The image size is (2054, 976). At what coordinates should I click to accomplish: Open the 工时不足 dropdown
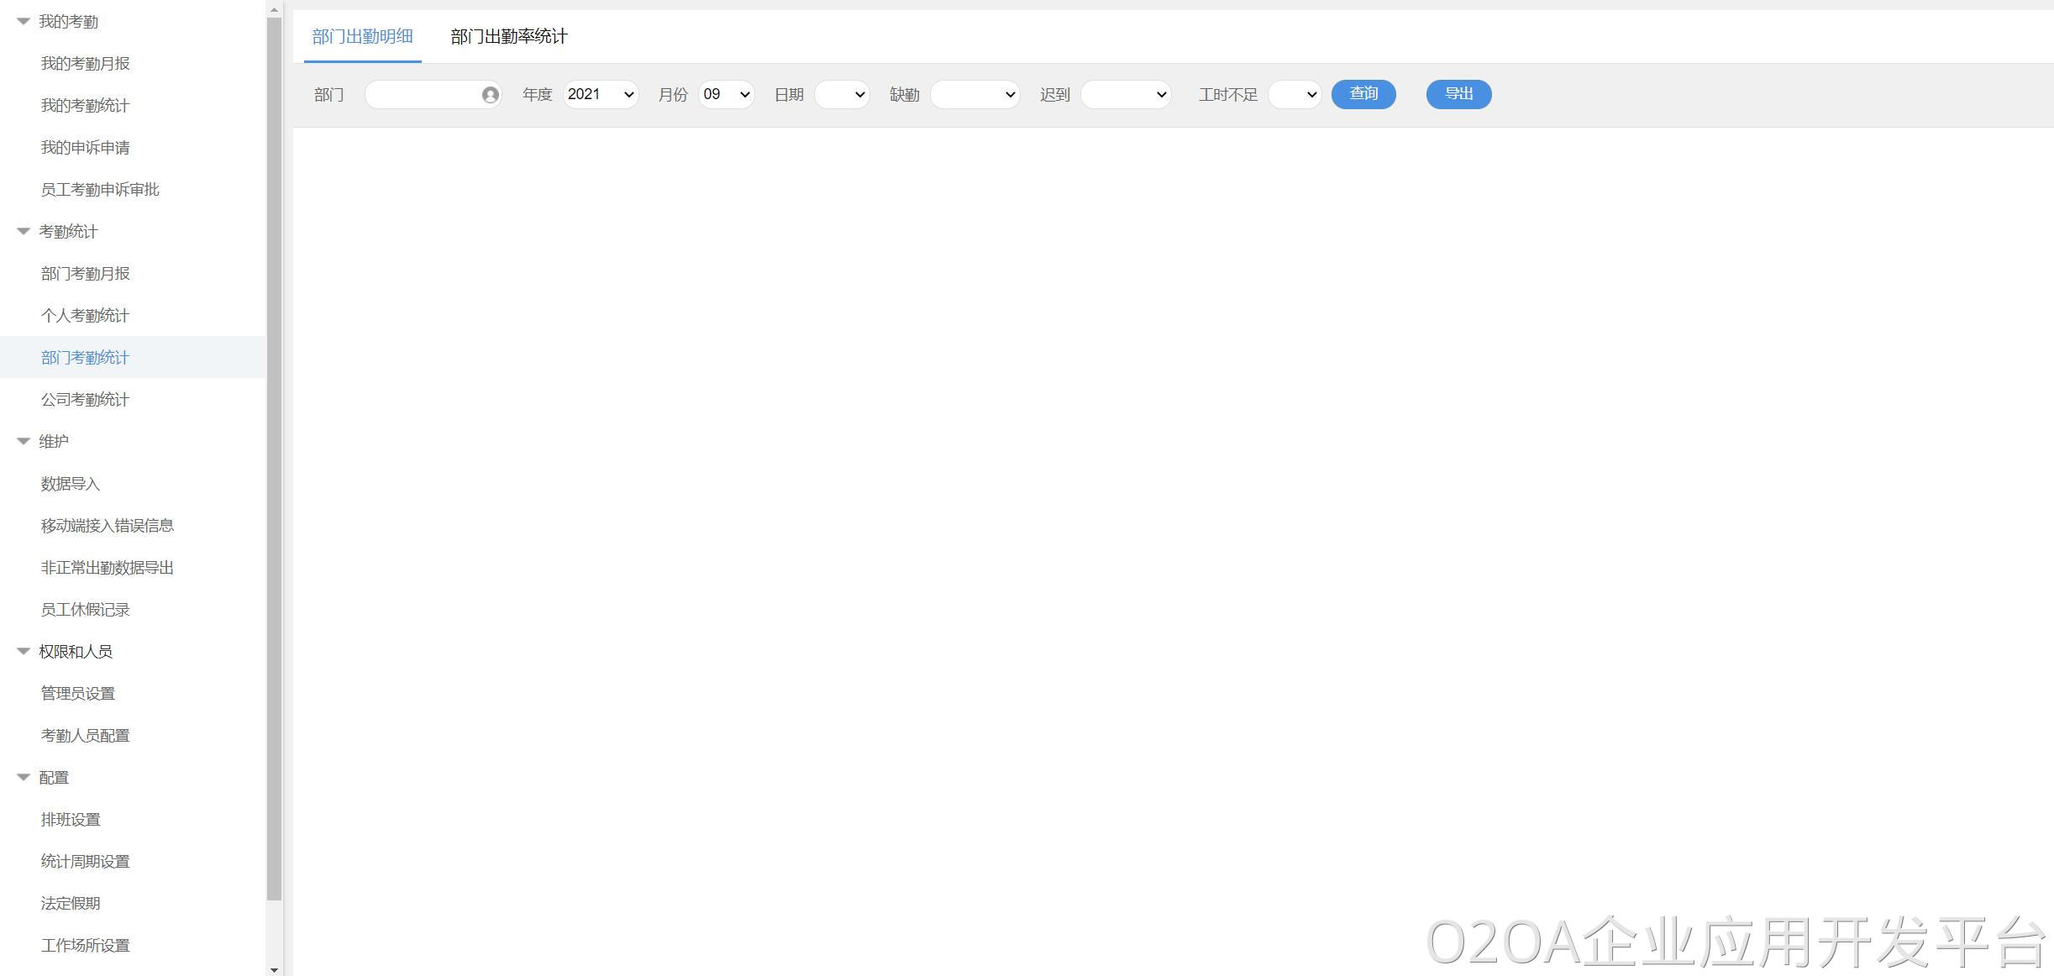[1295, 95]
